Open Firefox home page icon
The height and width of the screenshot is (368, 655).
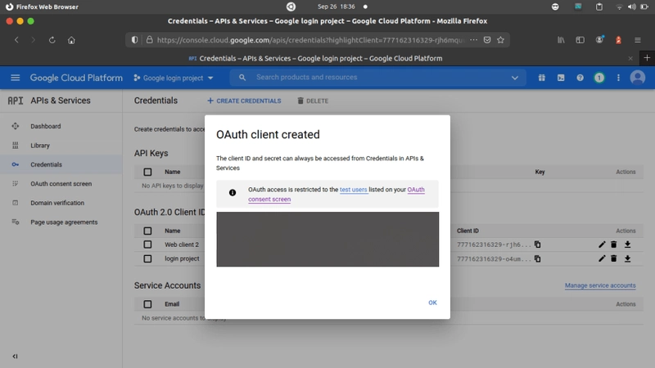tap(71, 40)
